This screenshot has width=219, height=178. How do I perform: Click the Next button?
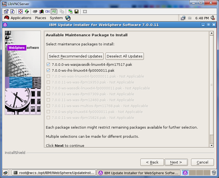[176, 162]
